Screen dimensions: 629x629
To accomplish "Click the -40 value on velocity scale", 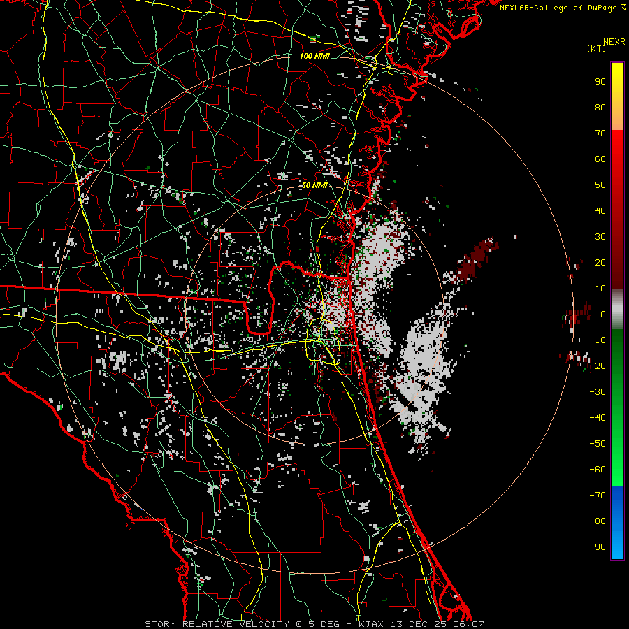I will [x=598, y=418].
